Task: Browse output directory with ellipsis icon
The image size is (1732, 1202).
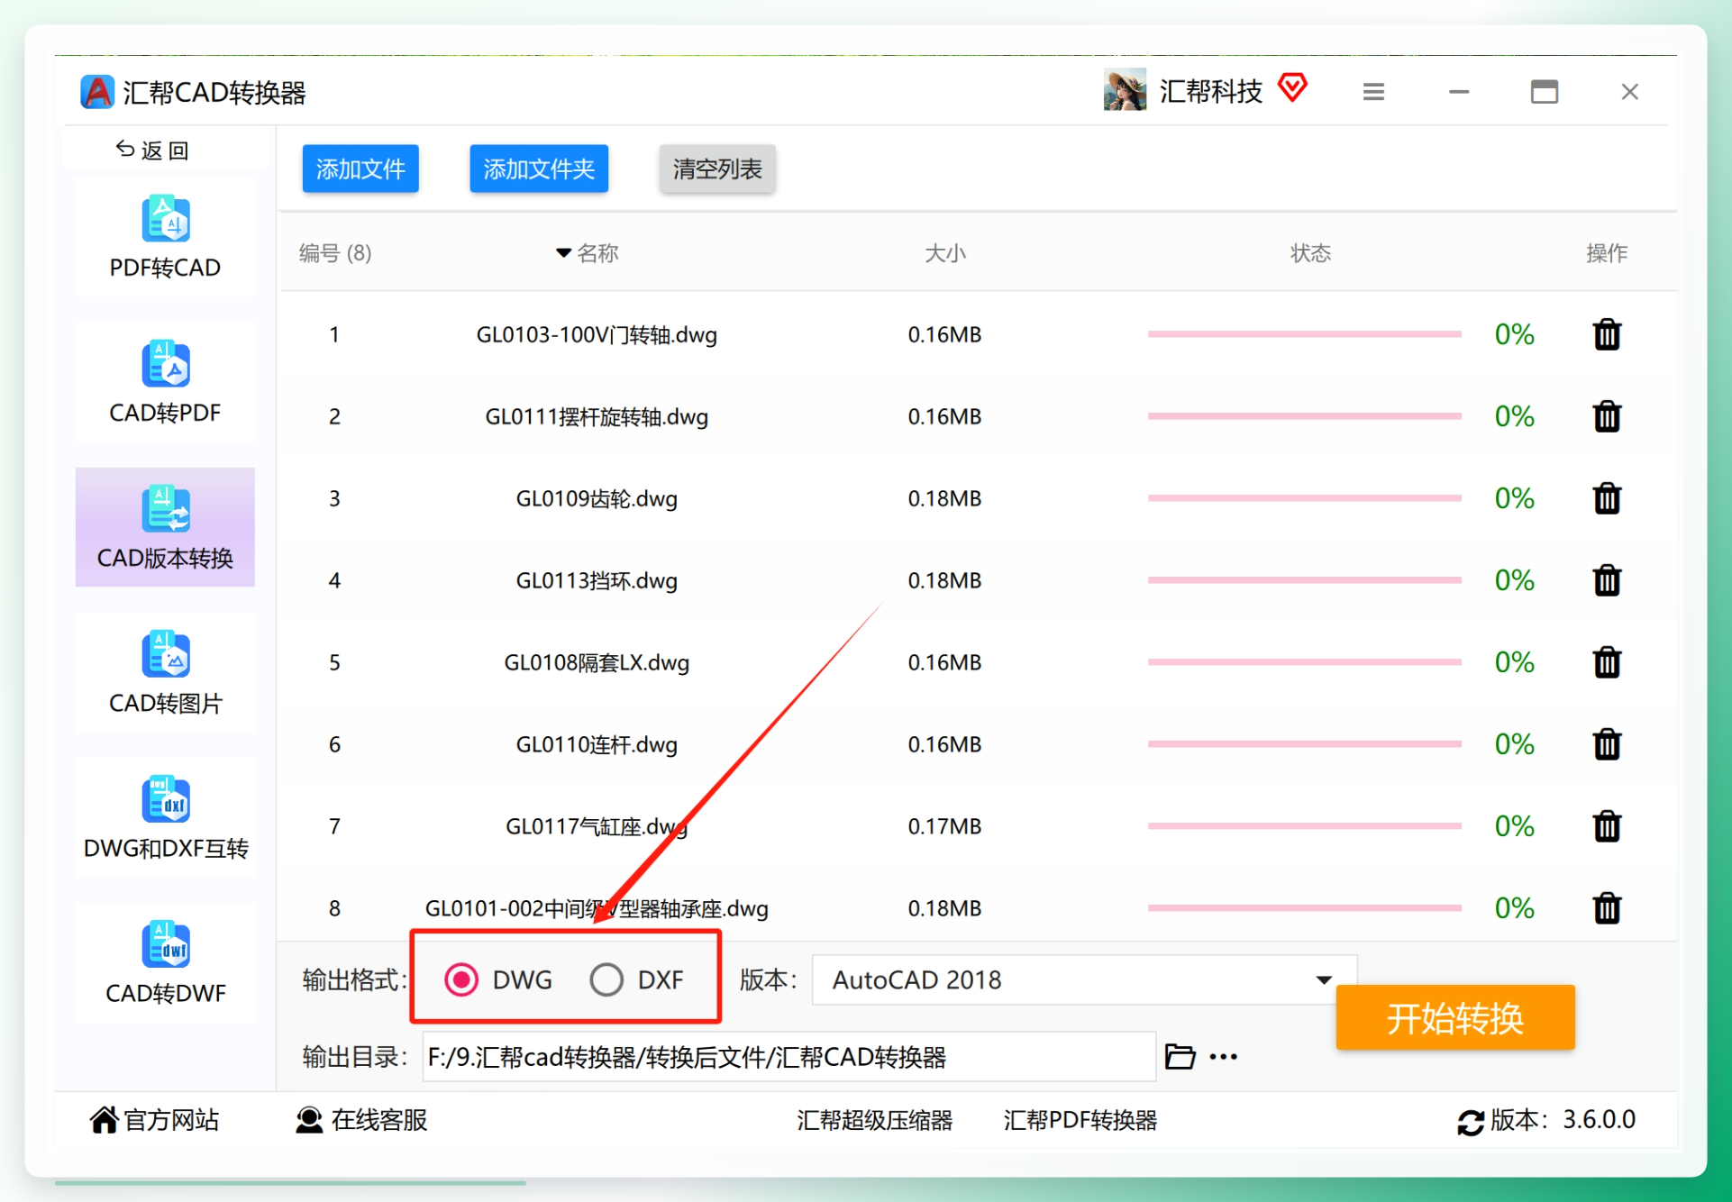Action: 1223,1057
